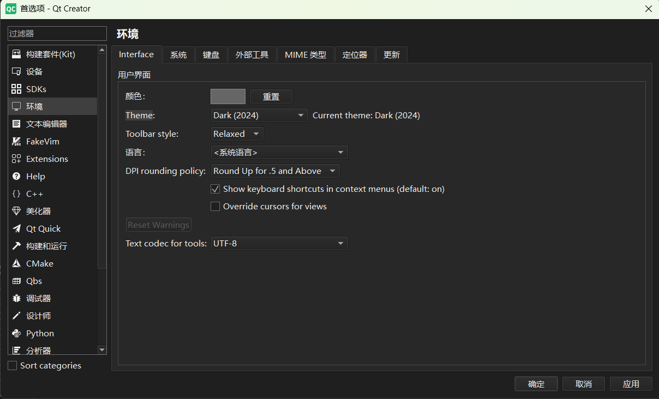Open the Theme dropdown

(x=259, y=115)
